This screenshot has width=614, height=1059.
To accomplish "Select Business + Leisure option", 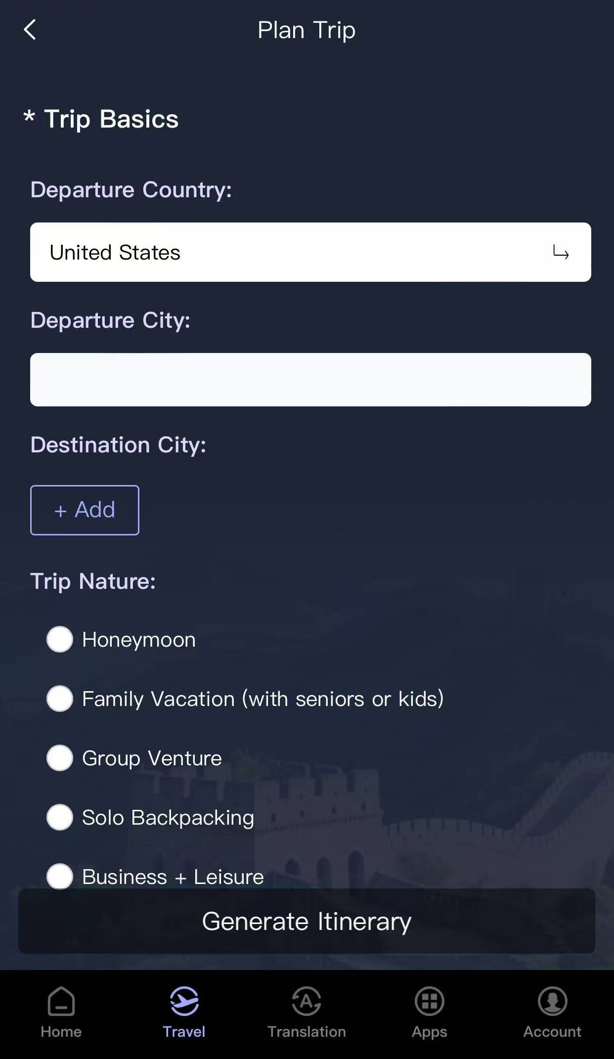I will point(60,876).
